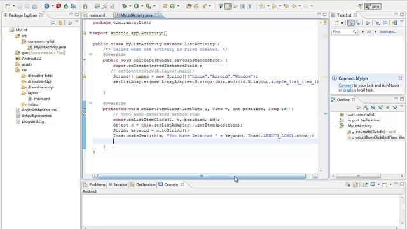Select the Java perspective button

(x=373, y=6)
